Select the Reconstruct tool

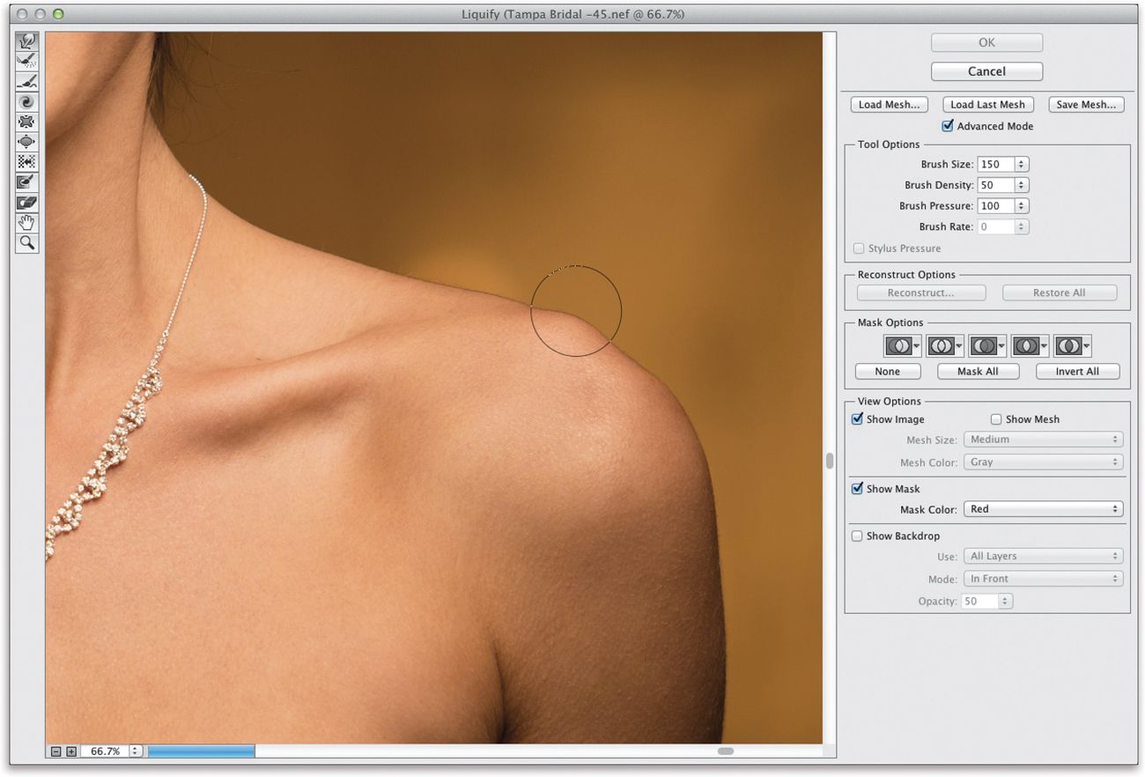(27, 62)
